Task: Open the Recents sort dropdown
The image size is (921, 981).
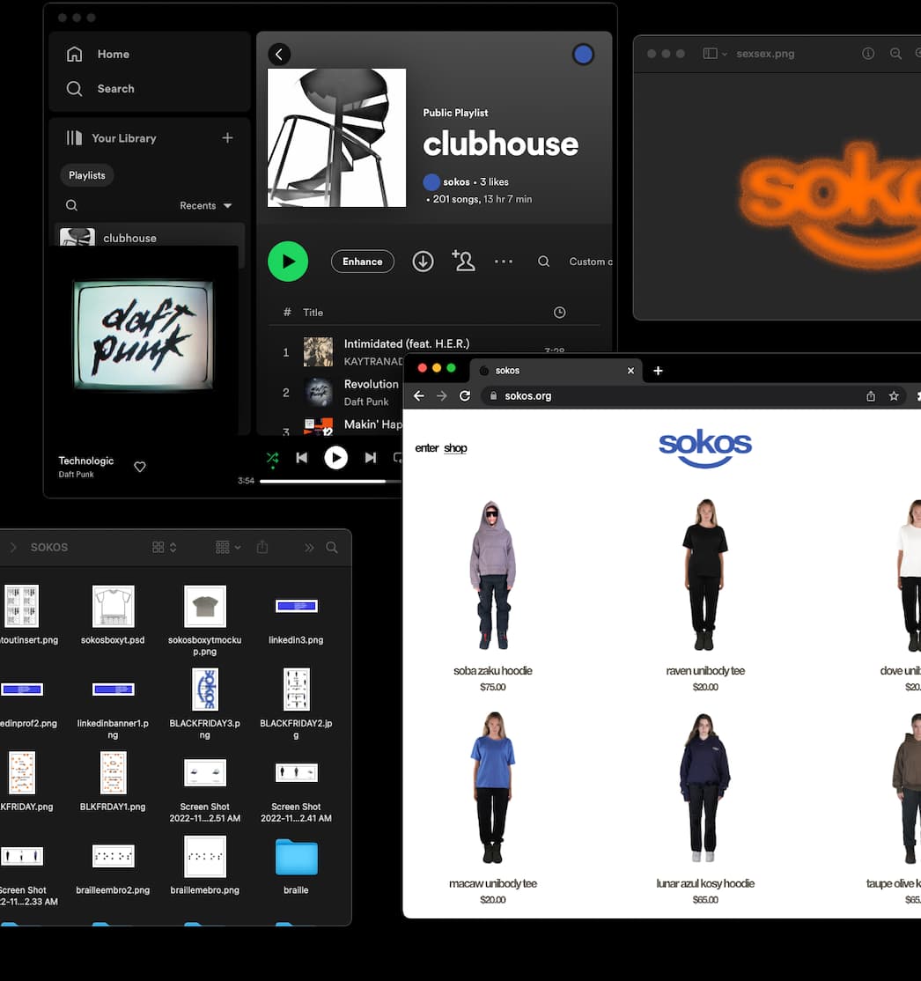Action: point(206,206)
